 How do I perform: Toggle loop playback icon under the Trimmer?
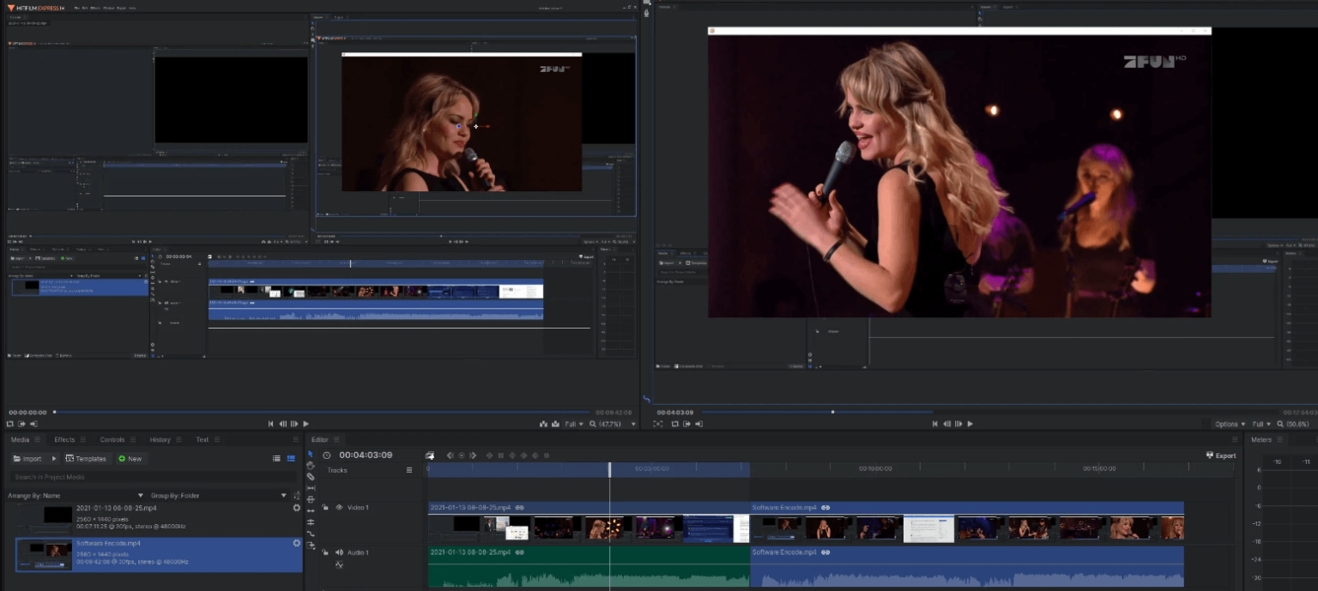[x=10, y=424]
